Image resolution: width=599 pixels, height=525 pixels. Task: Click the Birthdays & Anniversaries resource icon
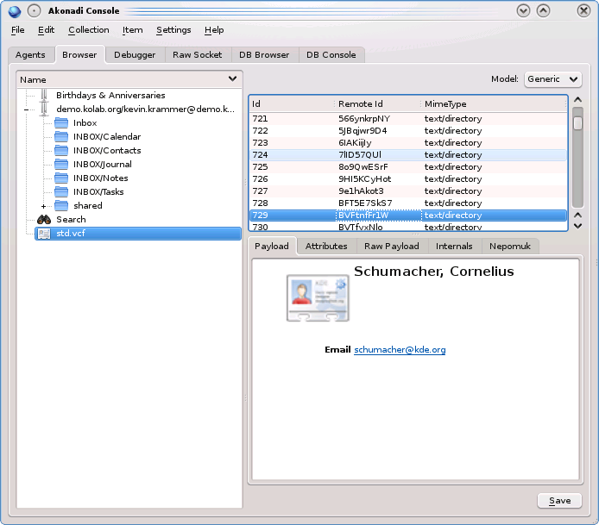click(44, 96)
